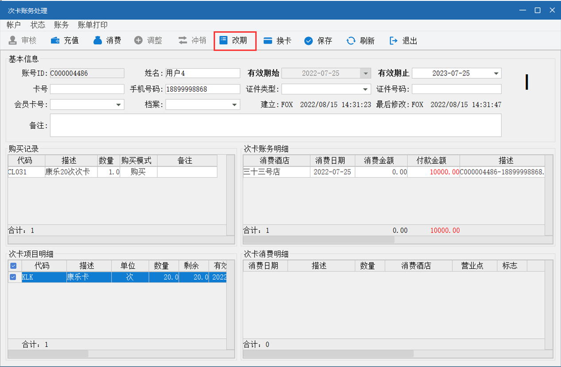
Task: Click the 康乐20次次卡 description cell
Action: point(71,172)
